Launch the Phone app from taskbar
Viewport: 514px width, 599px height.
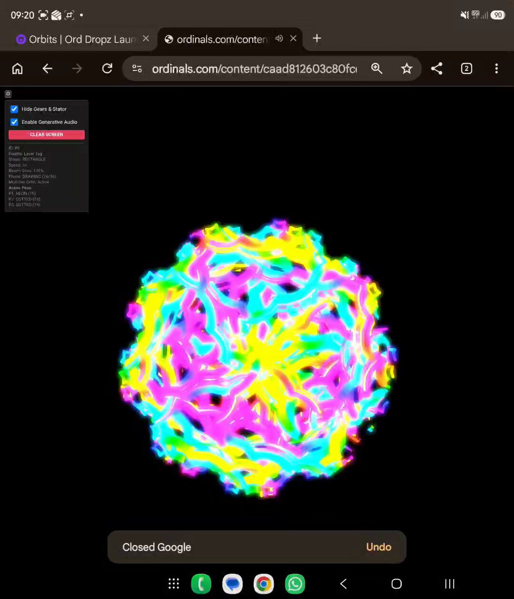pos(201,584)
